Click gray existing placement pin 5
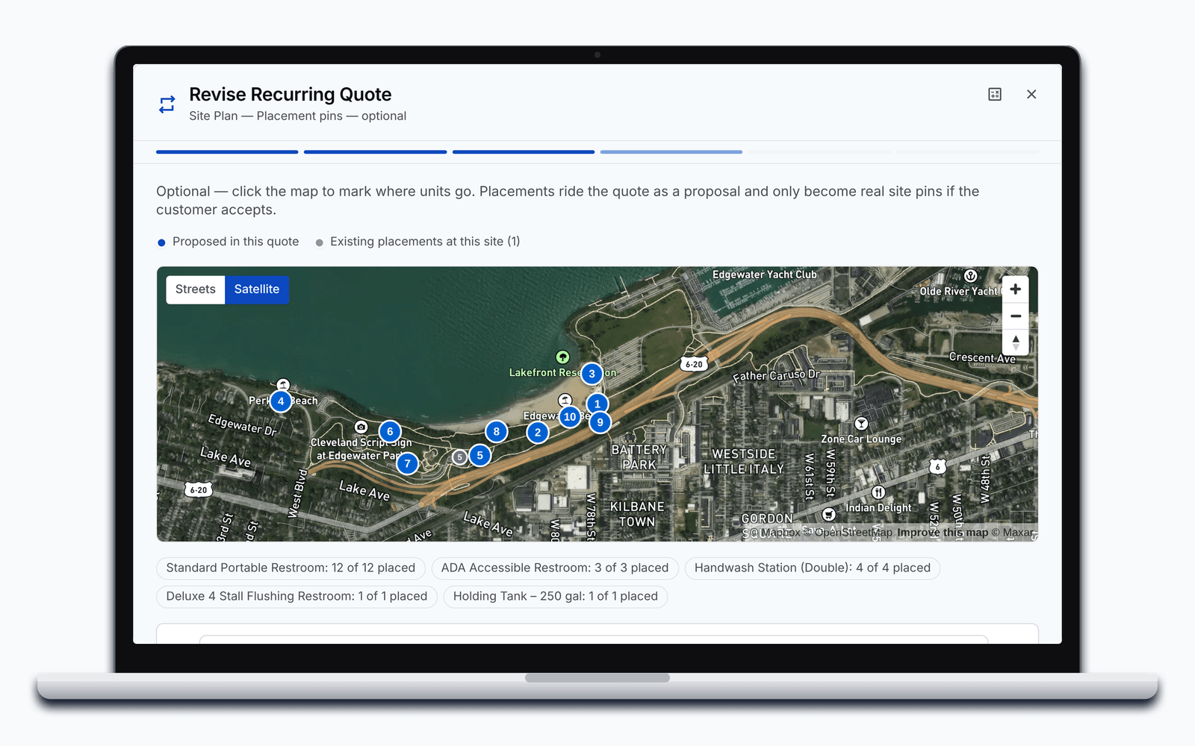Image resolution: width=1195 pixels, height=746 pixels. tap(460, 457)
